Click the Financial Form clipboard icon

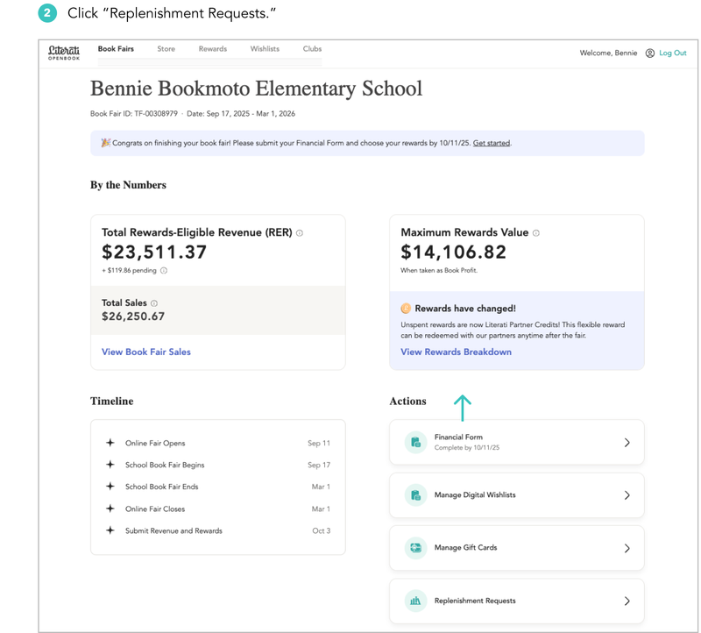pyautogui.click(x=415, y=443)
